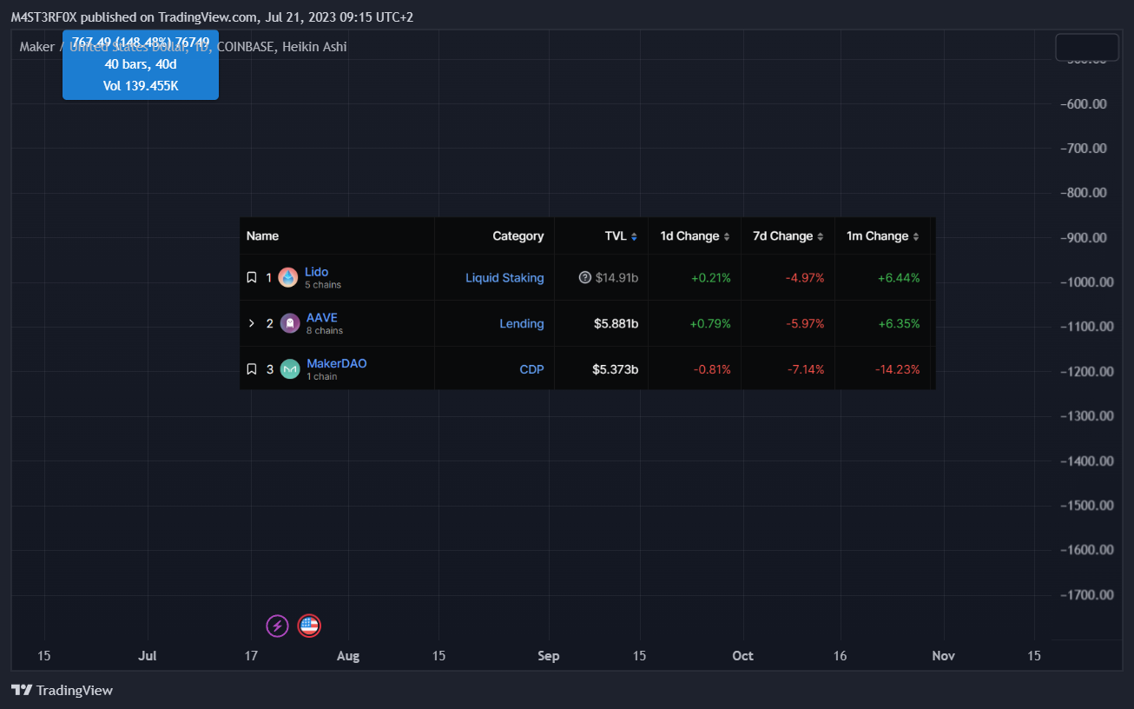
Task: Click the Name column header
Action: (x=262, y=236)
